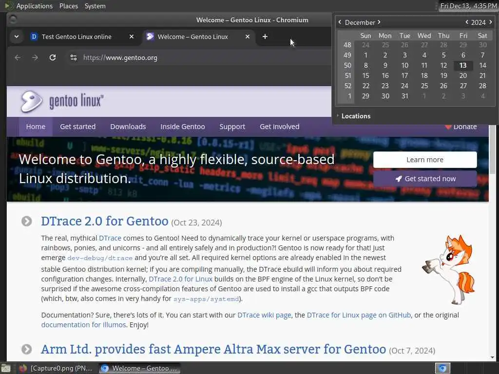Viewport: 499px width, 374px height.
Task: Open the tab search dropdown arrow
Action: click(x=17, y=37)
